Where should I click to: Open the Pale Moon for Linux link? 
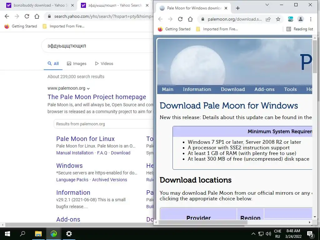(x=85, y=139)
